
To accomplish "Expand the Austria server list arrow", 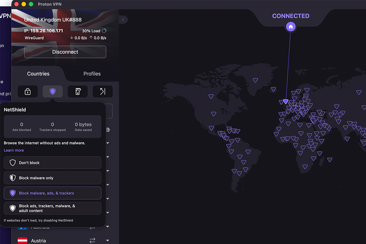I will pyautogui.click(x=108, y=241).
